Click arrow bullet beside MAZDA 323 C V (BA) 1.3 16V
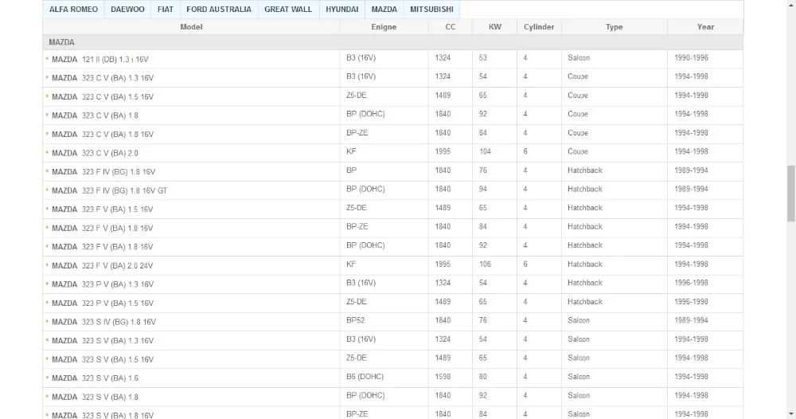This screenshot has height=419, width=796. (48, 78)
